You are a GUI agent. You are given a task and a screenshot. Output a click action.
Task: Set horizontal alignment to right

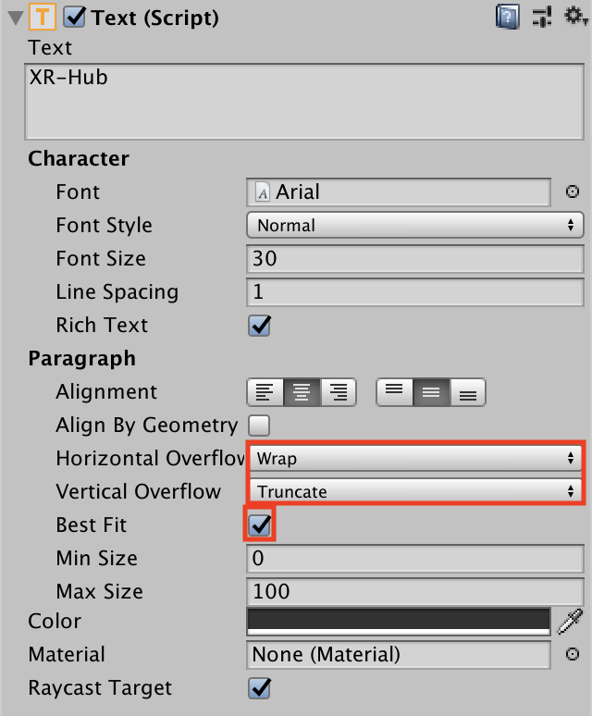tap(339, 392)
